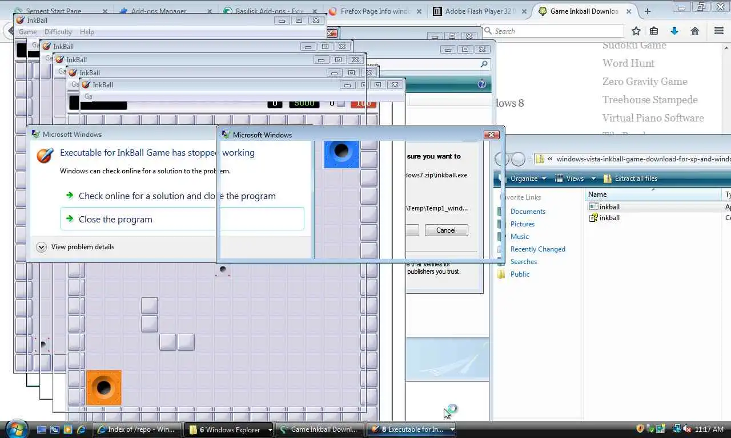Click the magnifier search icon behind InkBall windows

[484, 64]
